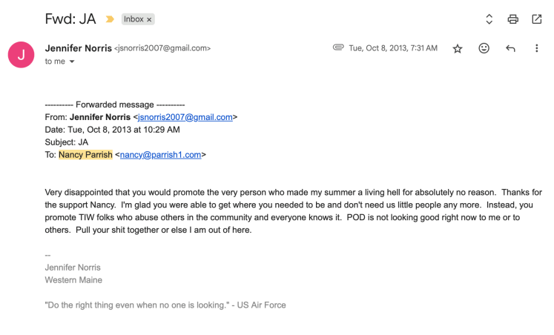This screenshot has height=335, width=554.
Task: Open the three-dot more options menu
Action: (537, 48)
